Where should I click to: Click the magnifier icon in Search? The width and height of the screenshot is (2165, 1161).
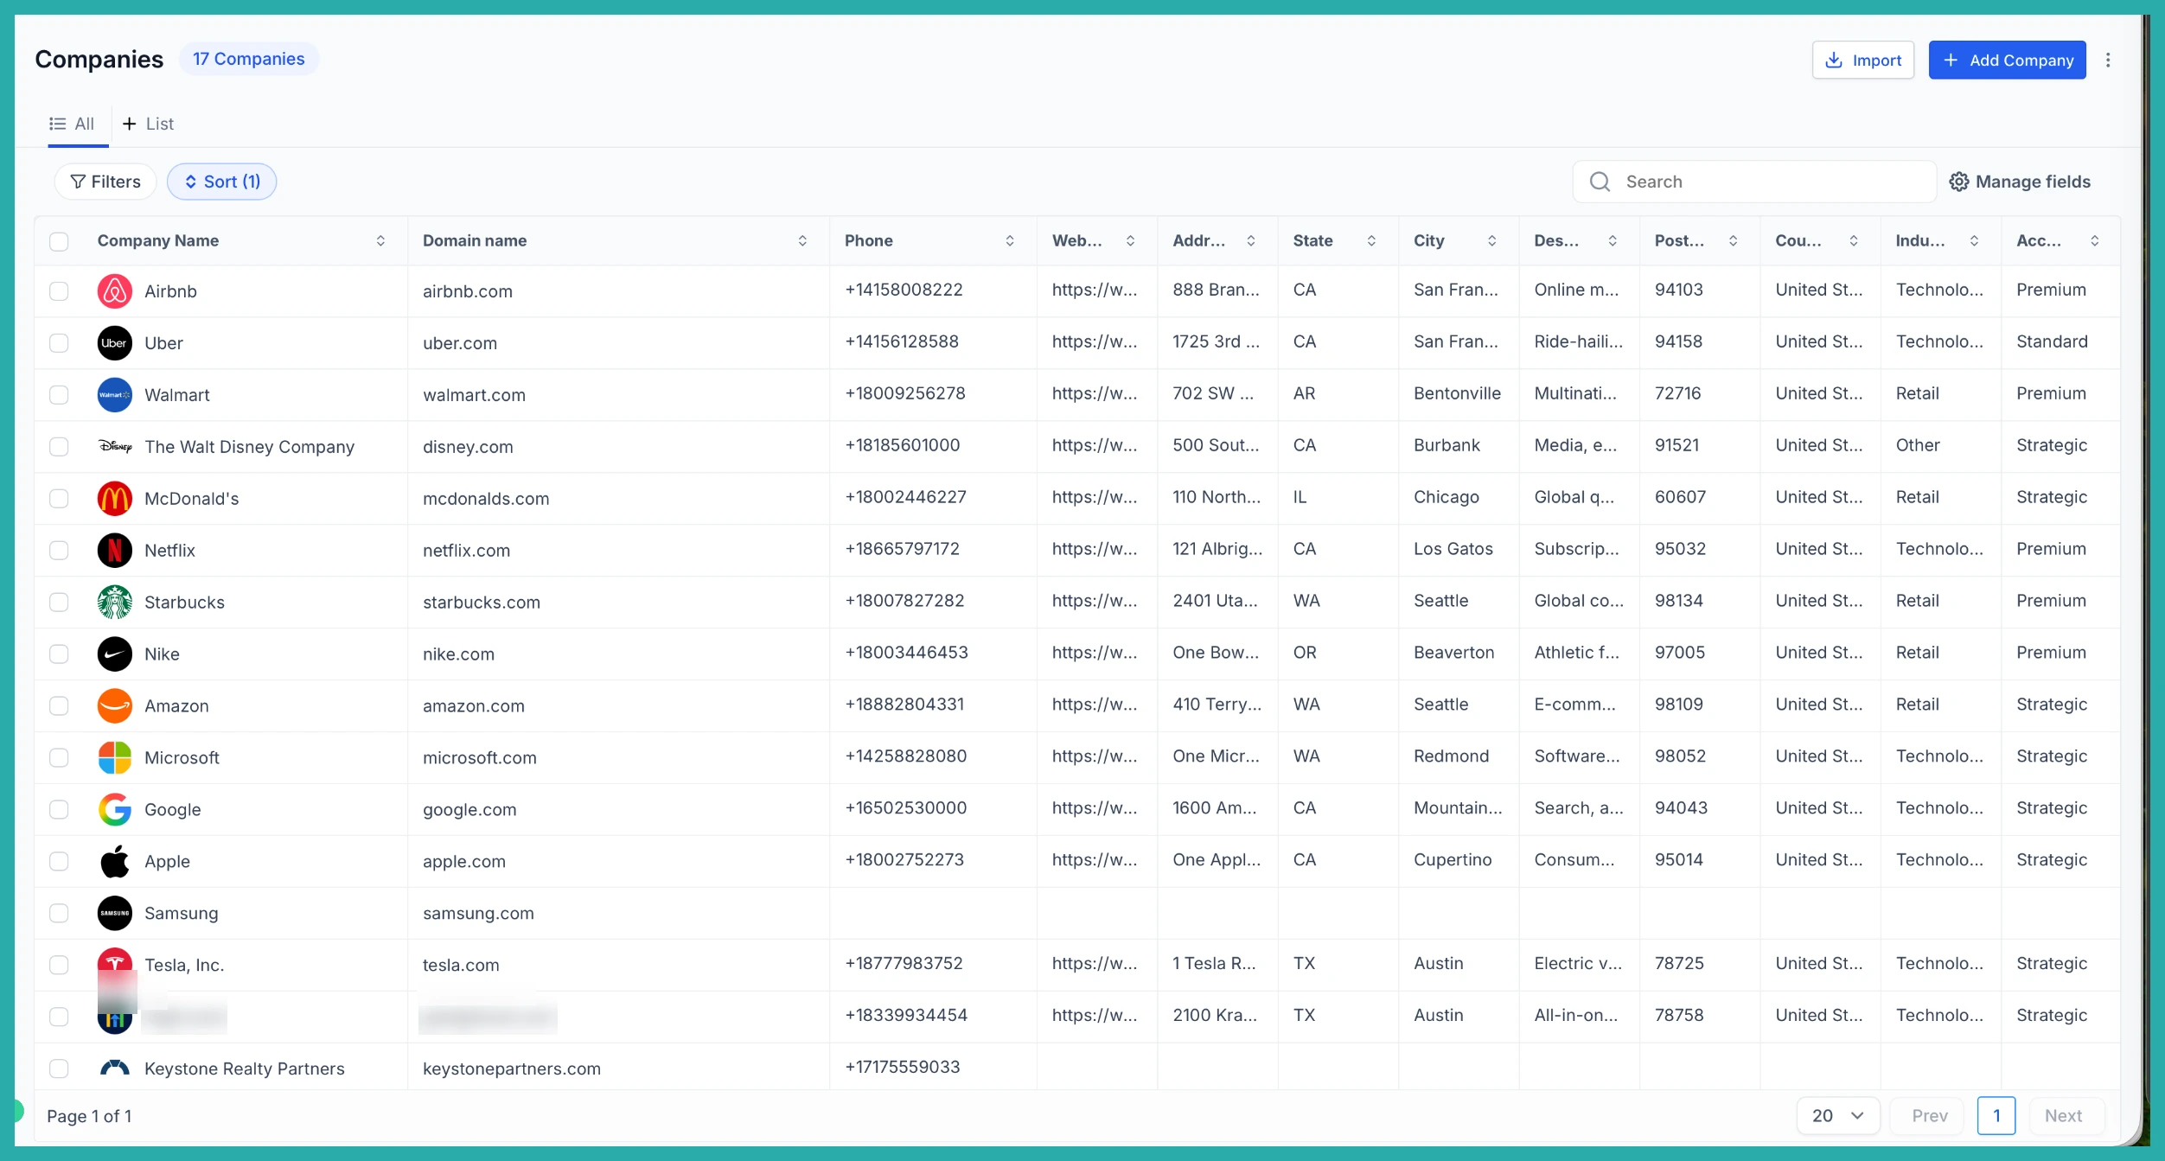click(1600, 182)
